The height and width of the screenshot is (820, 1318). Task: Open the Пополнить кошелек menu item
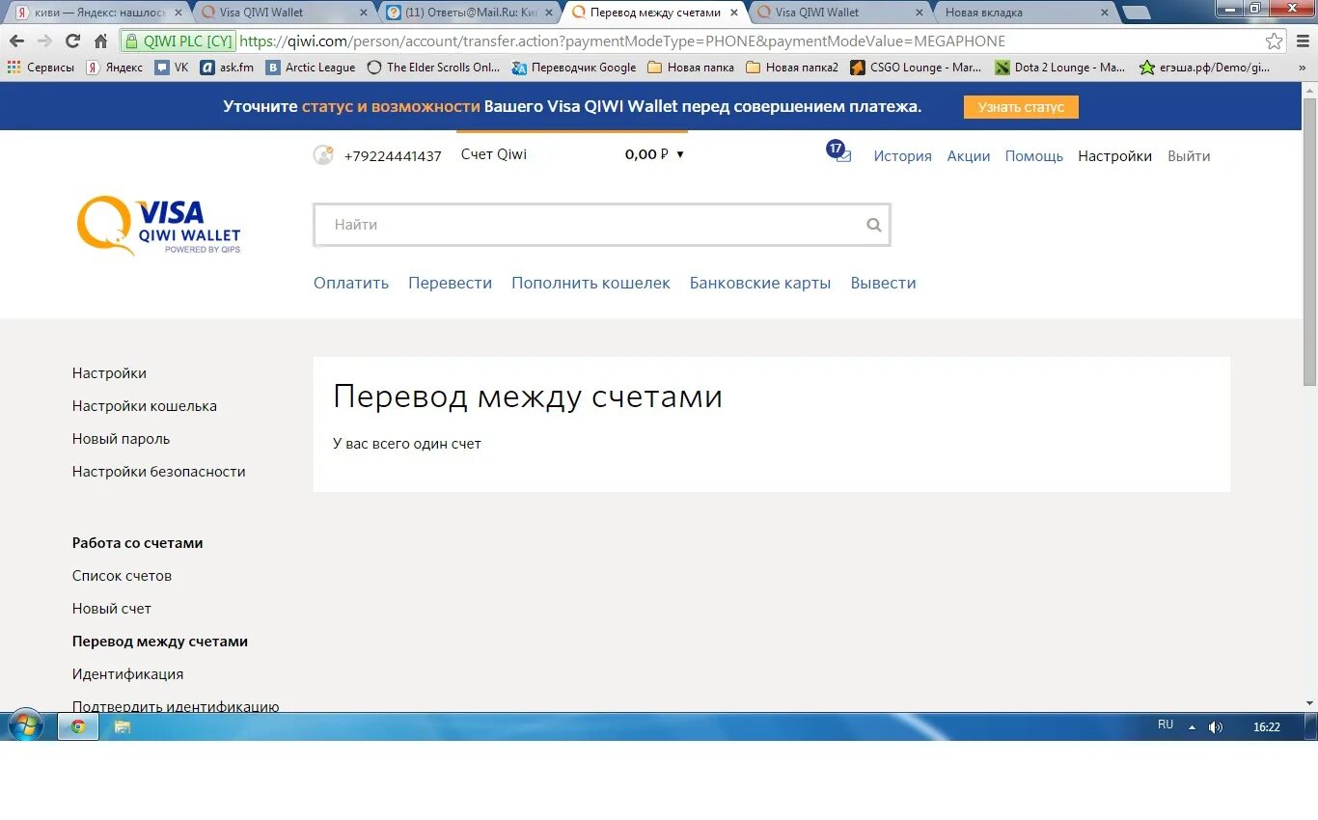point(590,283)
